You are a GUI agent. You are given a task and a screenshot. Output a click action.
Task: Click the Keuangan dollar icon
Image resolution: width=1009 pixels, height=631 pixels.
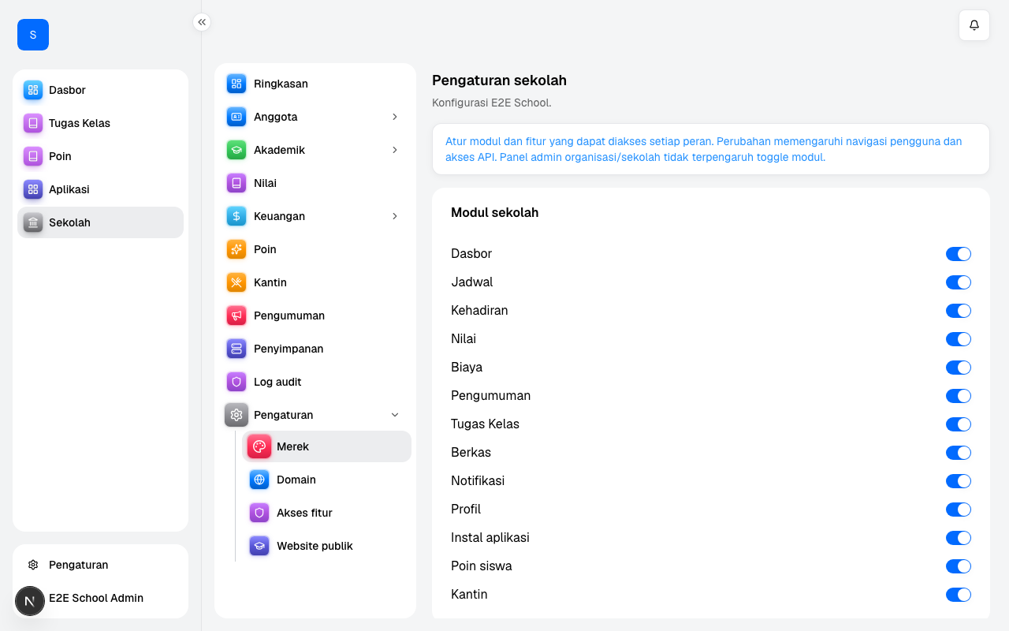pos(236,216)
